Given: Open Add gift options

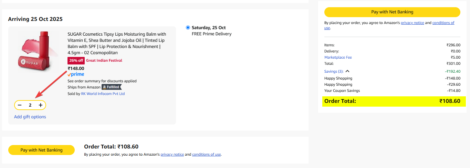Looking at the screenshot, I should 30,117.
